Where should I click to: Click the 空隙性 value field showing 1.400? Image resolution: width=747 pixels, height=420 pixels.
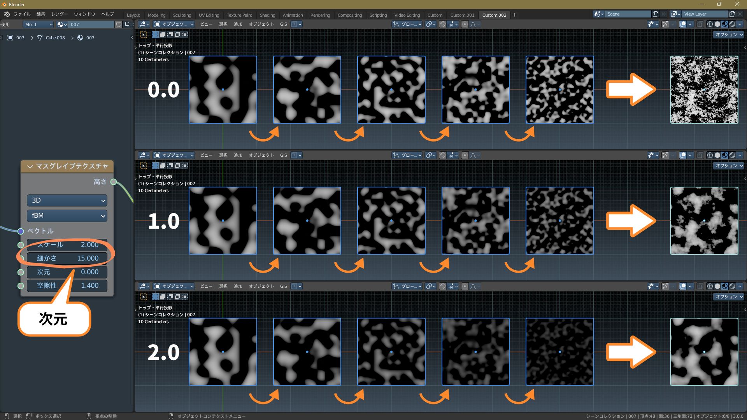point(67,285)
